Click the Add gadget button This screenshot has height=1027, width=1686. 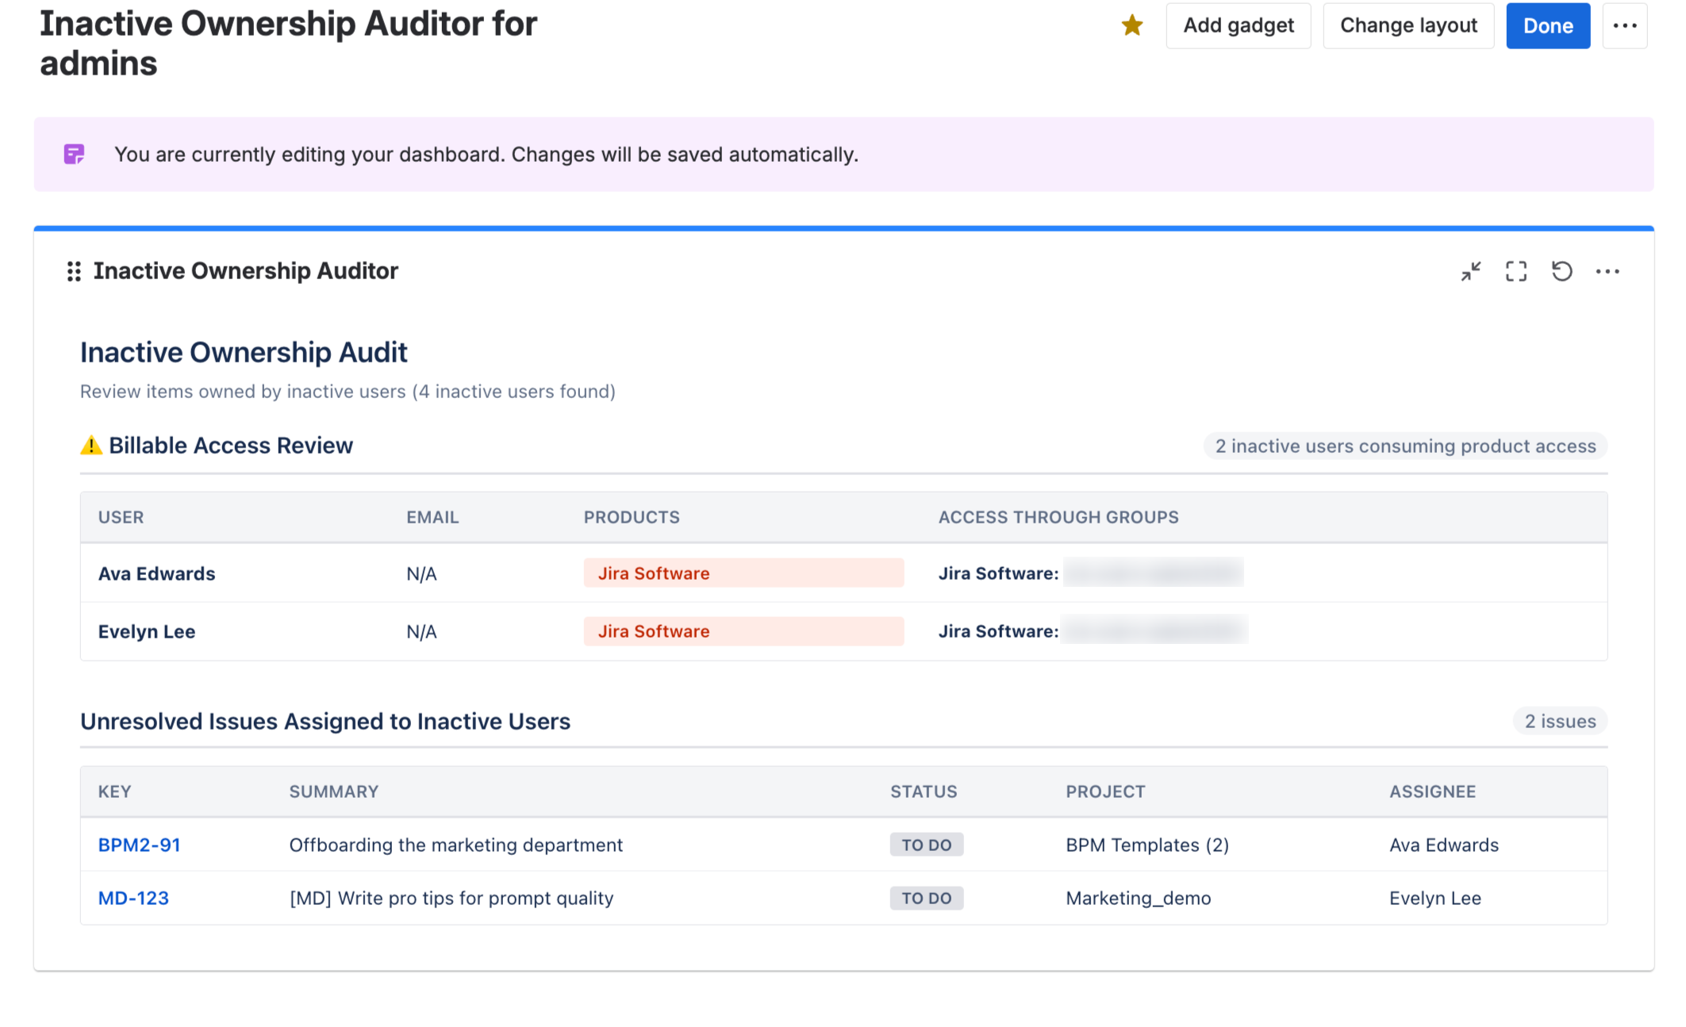point(1238,25)
